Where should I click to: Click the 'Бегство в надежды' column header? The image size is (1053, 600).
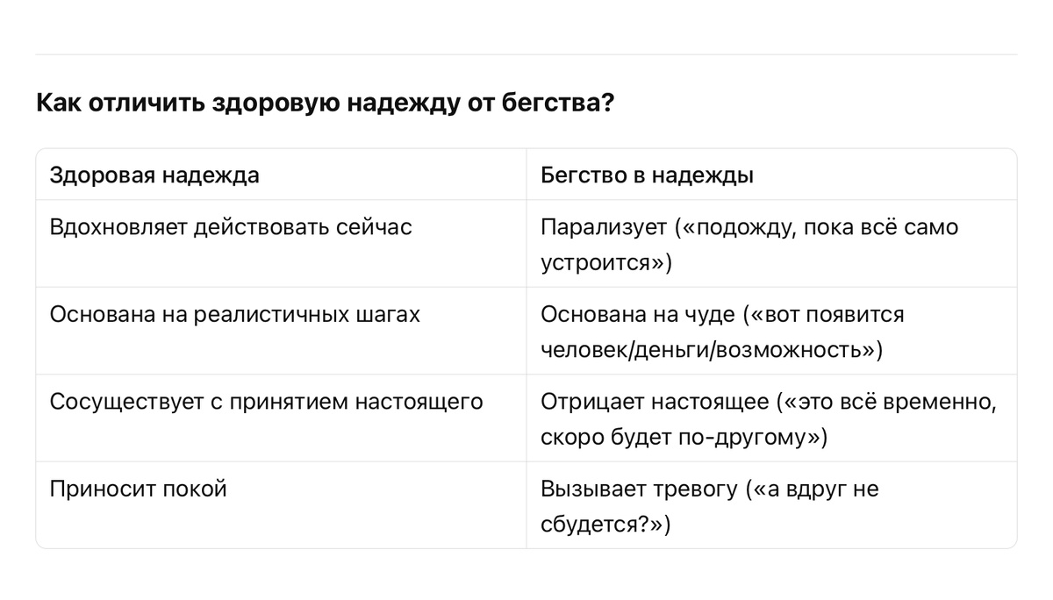(x=647, y=175)
